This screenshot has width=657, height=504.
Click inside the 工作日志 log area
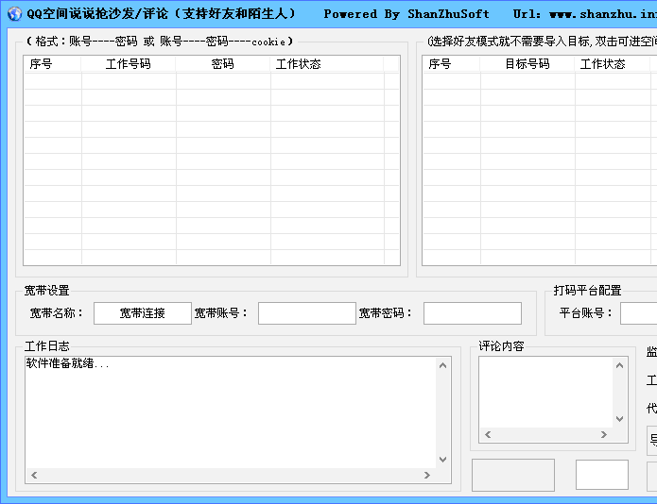pos(230,411)
